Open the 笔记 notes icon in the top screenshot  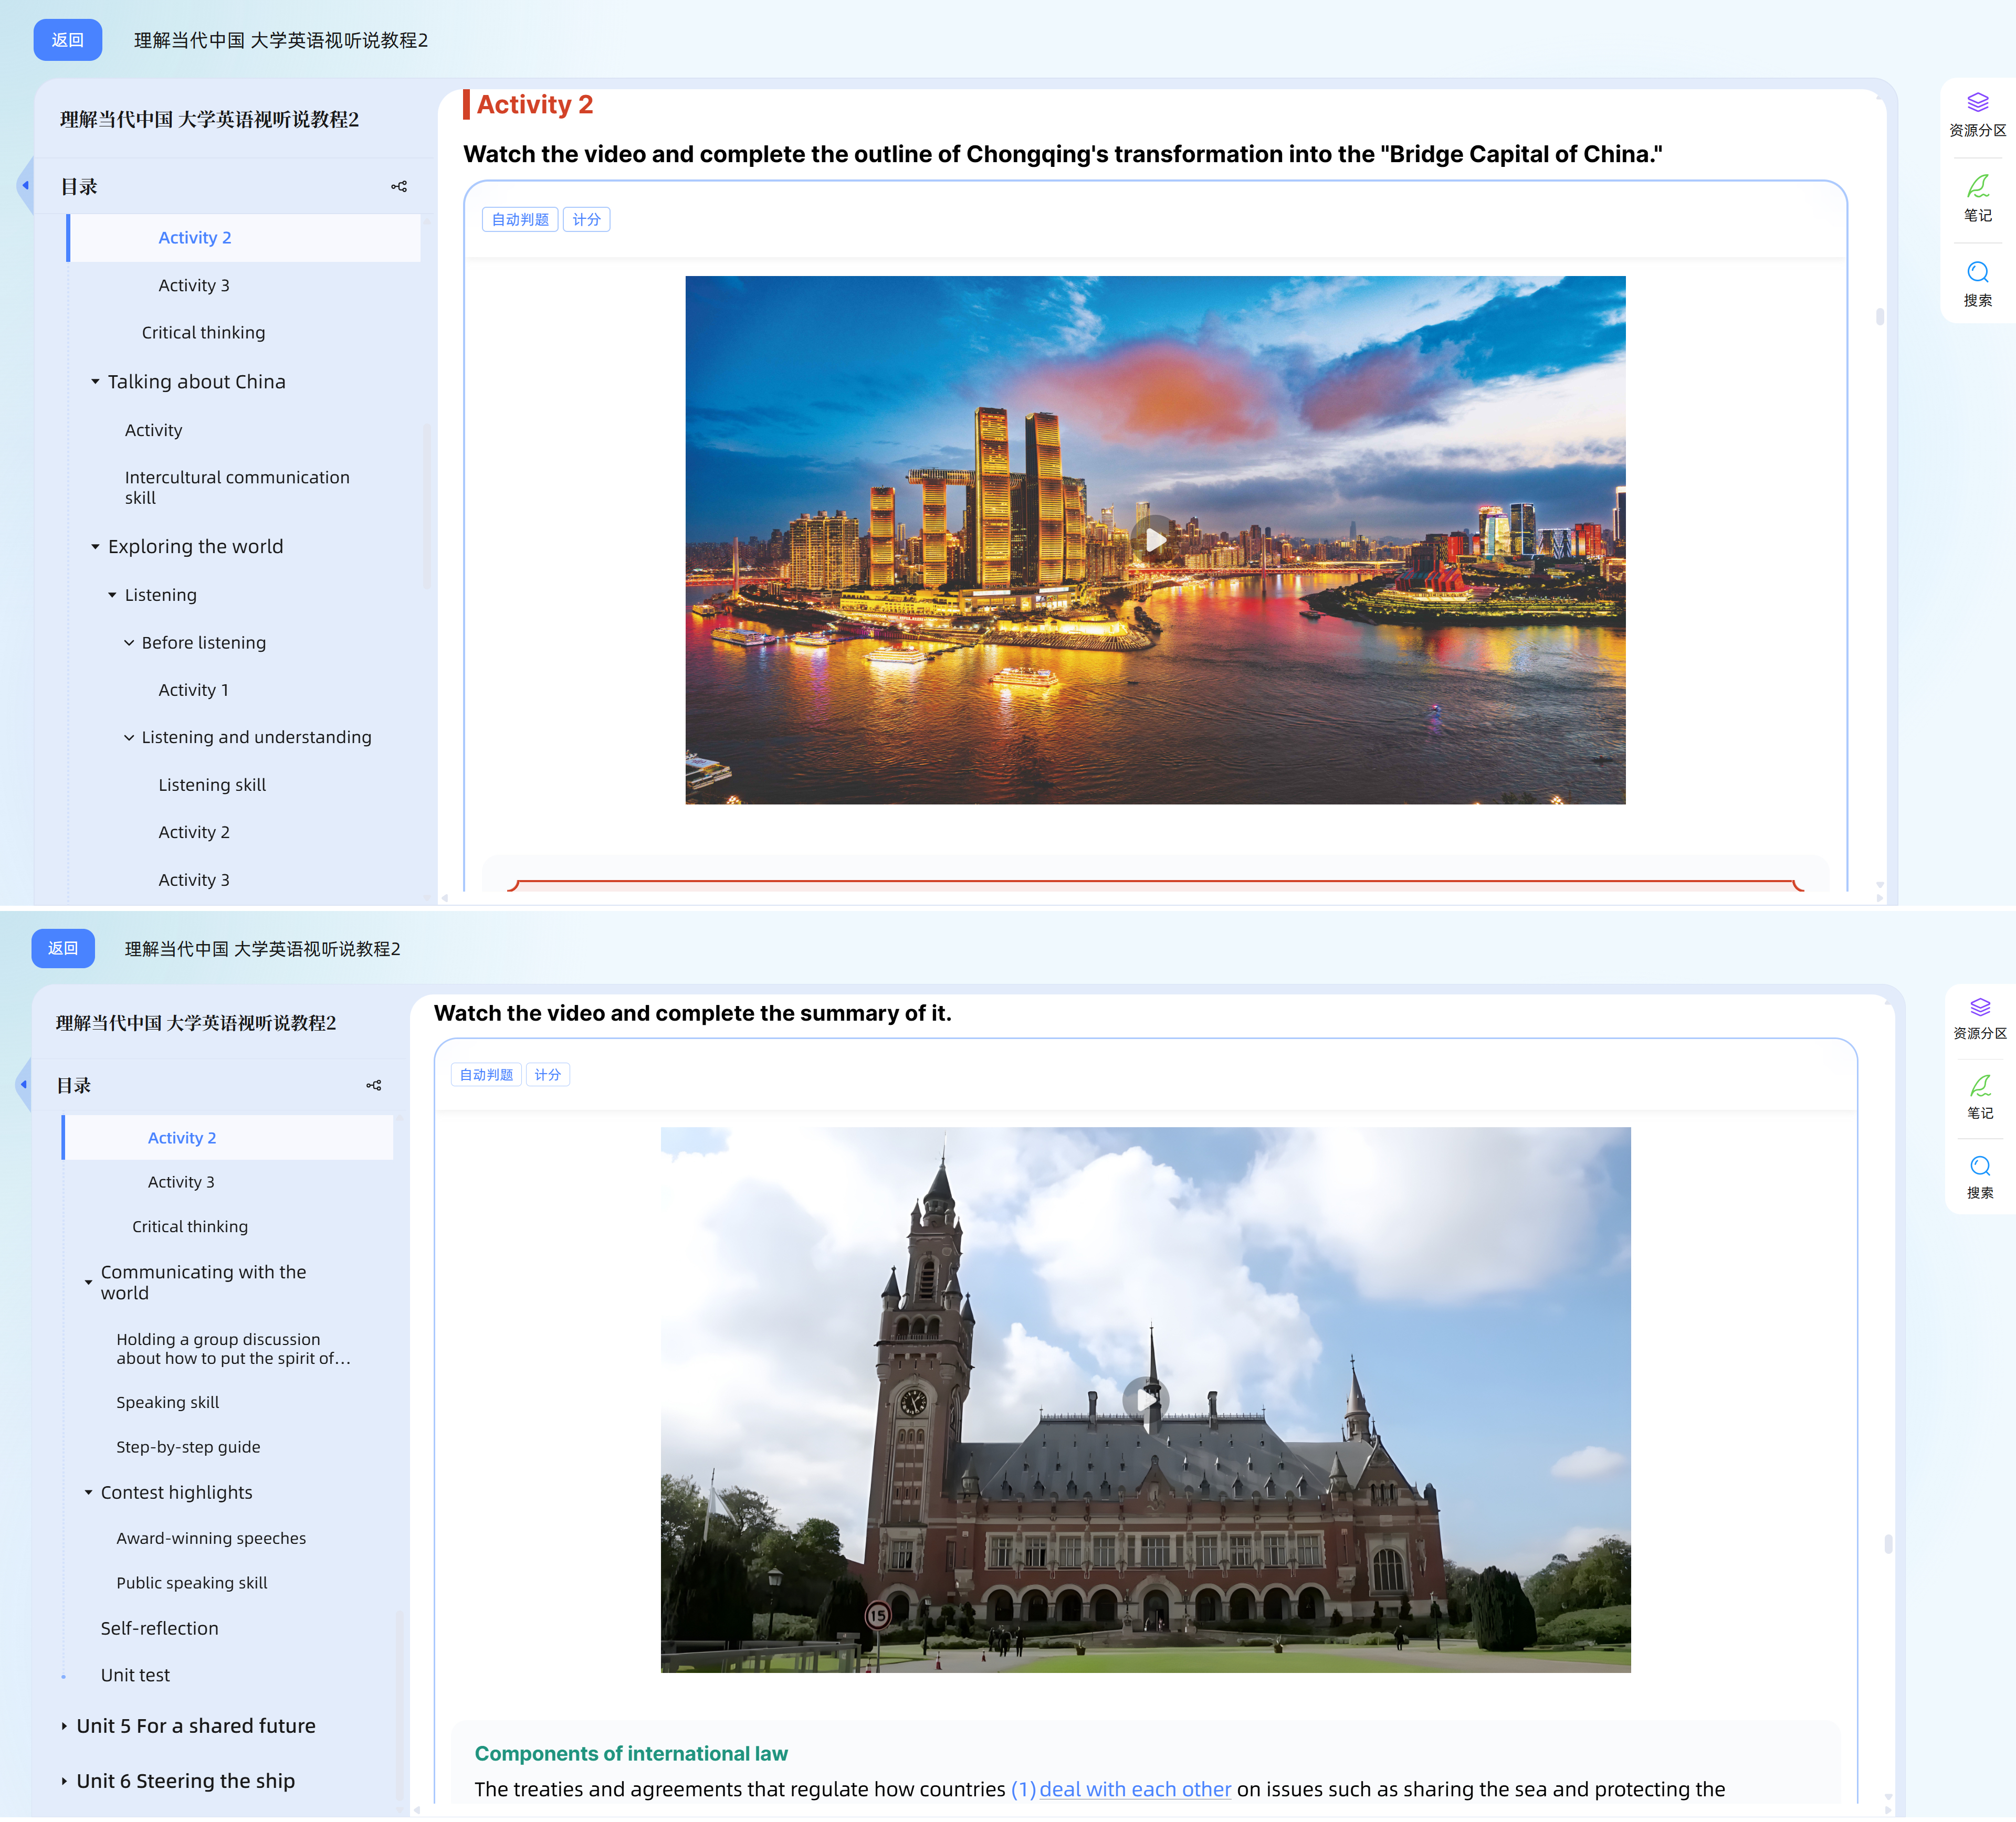1977,199
